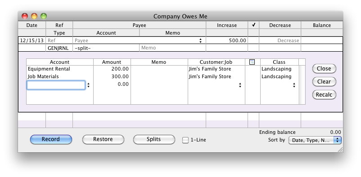Toggle the 1-Line checkbox
This screenshot has width=361, height=177.
[x=185, y=140]
